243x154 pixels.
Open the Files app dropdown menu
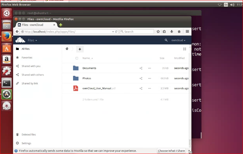(x=32, y=40)
